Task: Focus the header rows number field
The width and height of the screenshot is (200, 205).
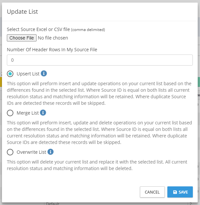Action: pyautogui.click(x=100, y=60)
